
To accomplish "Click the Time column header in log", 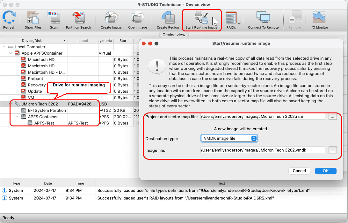I will click(80, 183).
